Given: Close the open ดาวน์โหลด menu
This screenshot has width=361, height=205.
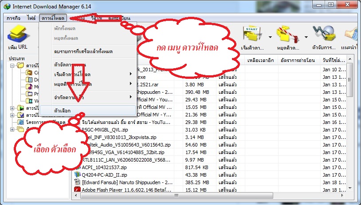Looking at the screenshot, I should click(53, 18).
